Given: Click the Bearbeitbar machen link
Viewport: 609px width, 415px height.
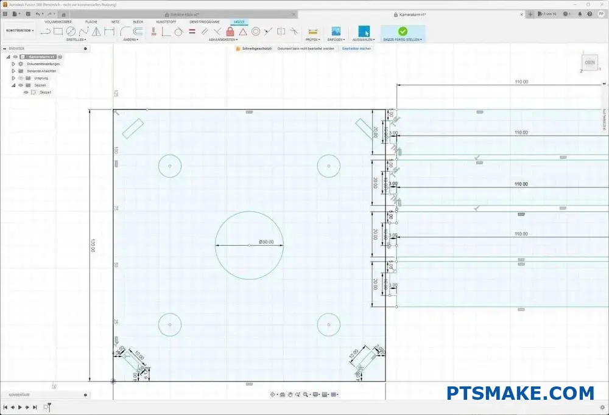Looking at the screenshot, I should point(356,47).
